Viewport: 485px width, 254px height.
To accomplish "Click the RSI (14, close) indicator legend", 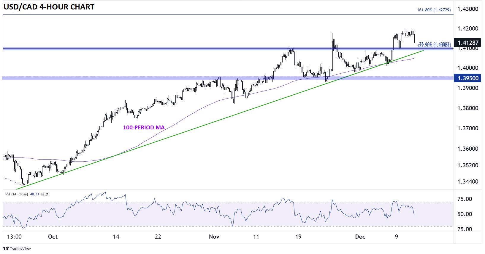I will (17, 194).
